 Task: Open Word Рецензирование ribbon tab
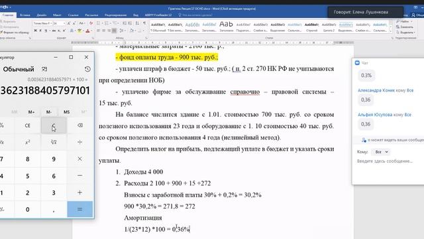(115, 15)
